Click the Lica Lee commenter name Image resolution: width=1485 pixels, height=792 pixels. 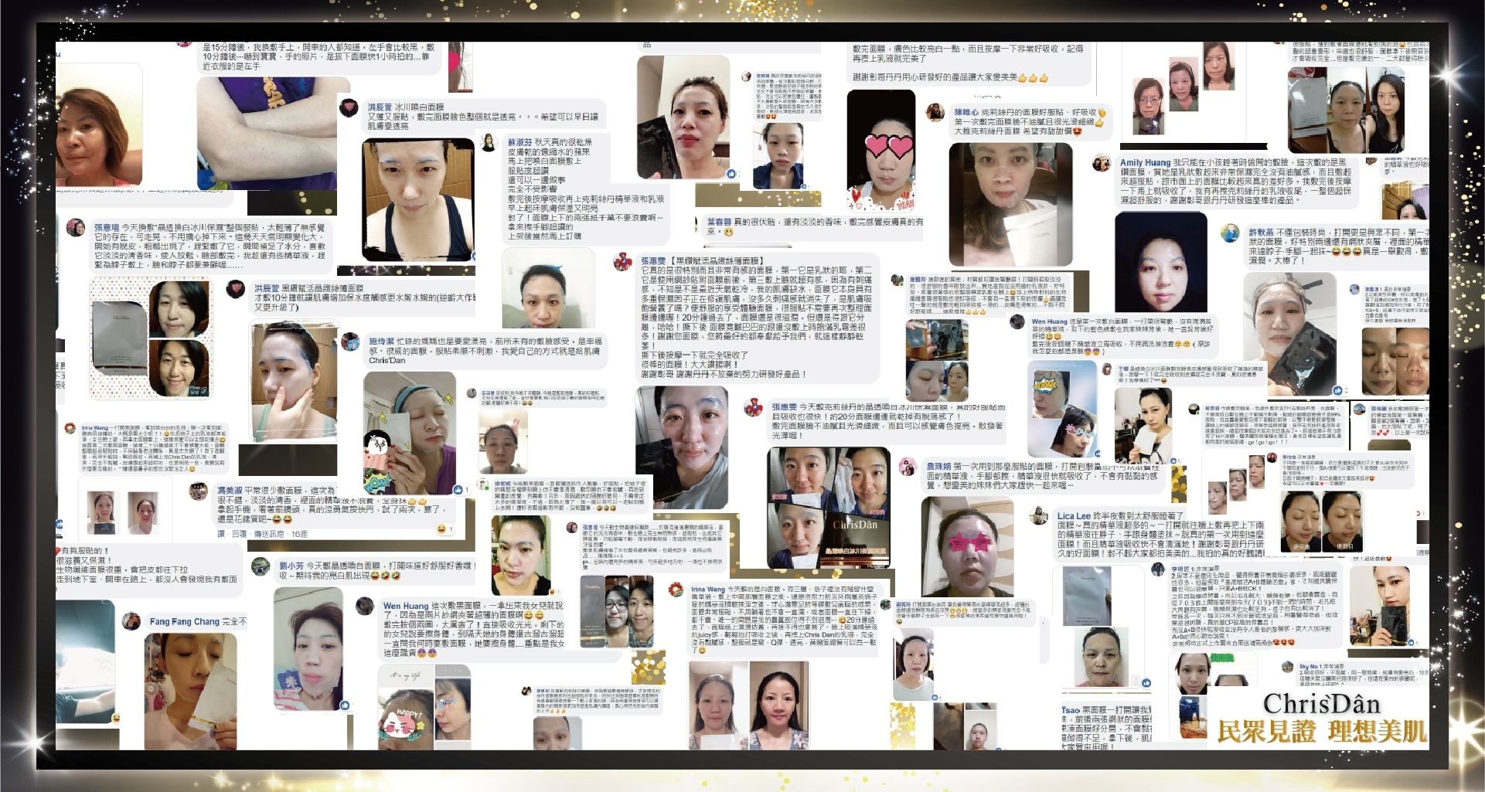click(1073, 515)
